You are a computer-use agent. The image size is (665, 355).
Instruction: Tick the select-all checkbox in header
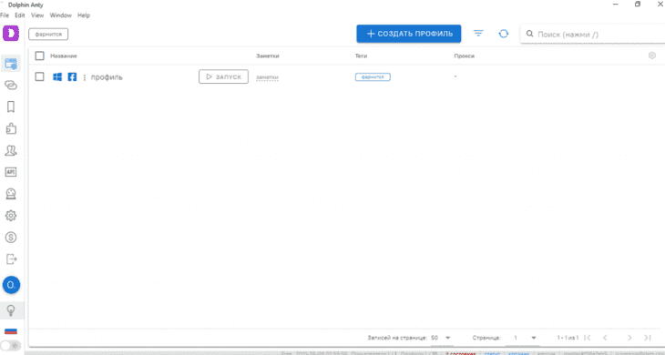click(39, 56)
